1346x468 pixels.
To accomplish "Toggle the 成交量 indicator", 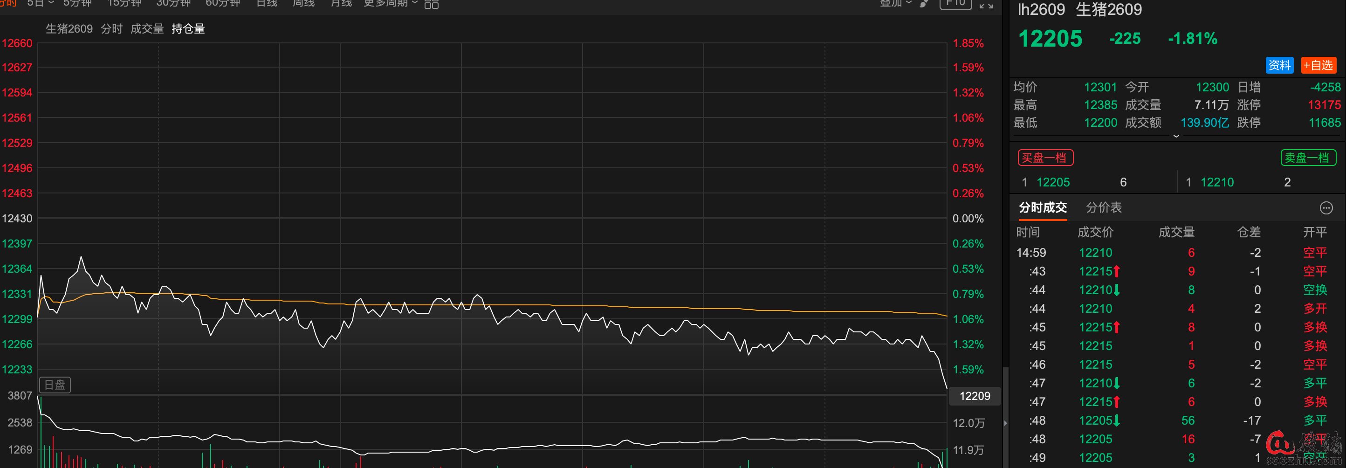I will click(x=147, y=29).
